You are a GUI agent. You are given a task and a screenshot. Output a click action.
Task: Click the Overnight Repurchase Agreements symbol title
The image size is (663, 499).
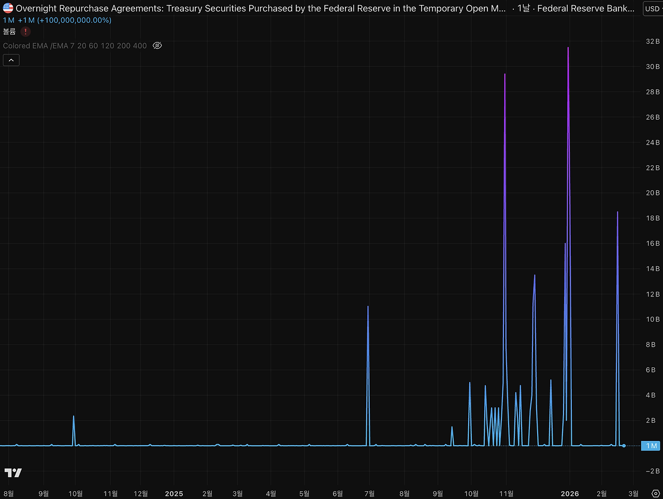(x=261, y=8)
